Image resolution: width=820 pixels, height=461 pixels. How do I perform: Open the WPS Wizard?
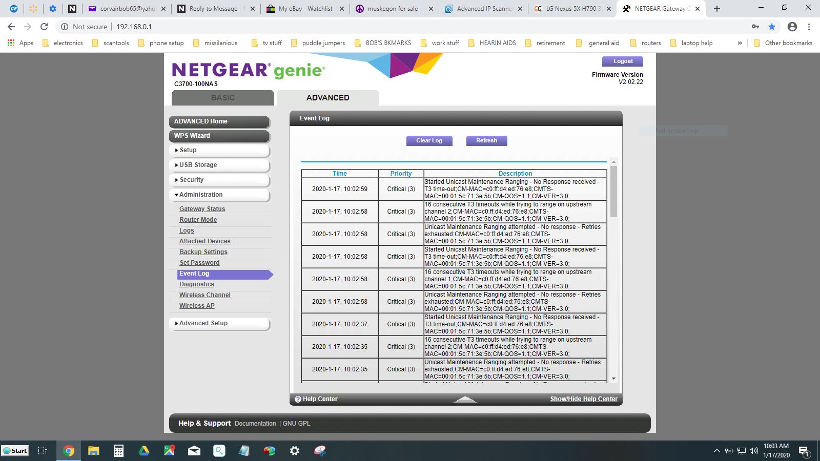tap(219, 136)
